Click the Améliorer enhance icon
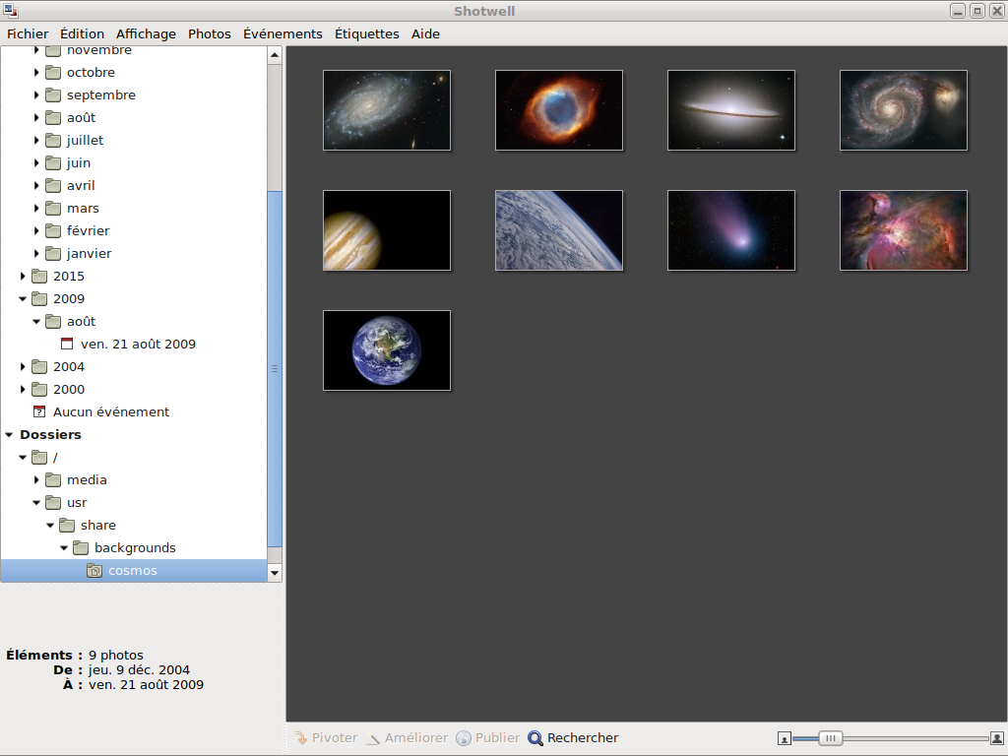Viewport: 1008px width, 756px height. (x=373, y=738)
